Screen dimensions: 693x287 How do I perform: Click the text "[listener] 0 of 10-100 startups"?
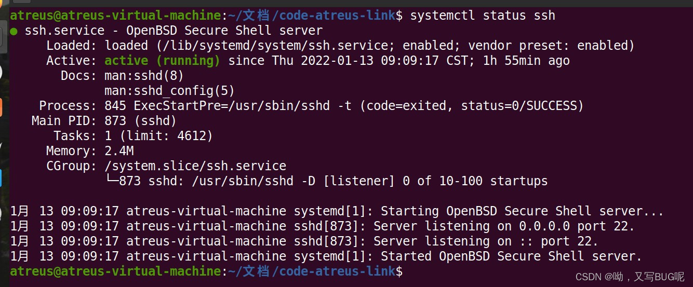coord(435,181)
